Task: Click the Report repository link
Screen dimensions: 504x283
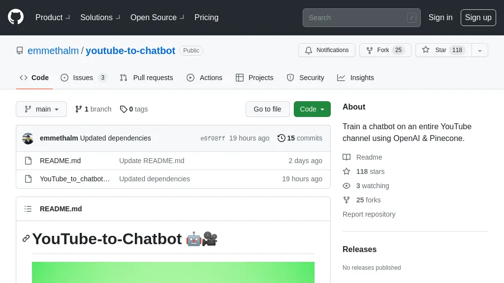Action: pyautogui.click(x=369, y=214)
